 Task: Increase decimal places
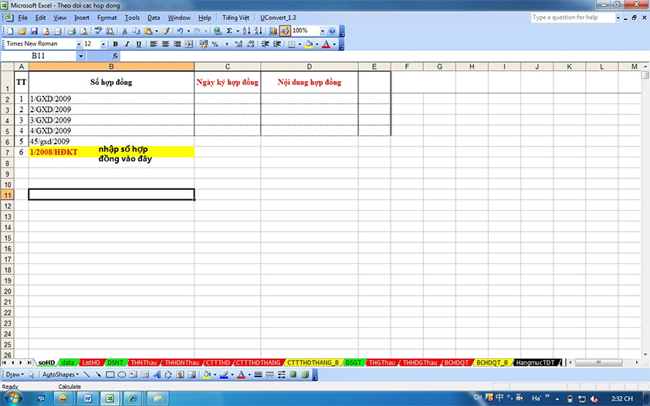tap(239, 44)
